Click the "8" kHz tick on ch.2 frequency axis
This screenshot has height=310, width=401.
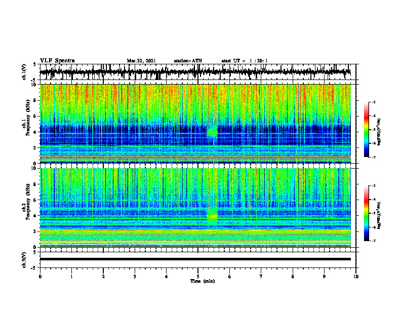coord(35,184)
